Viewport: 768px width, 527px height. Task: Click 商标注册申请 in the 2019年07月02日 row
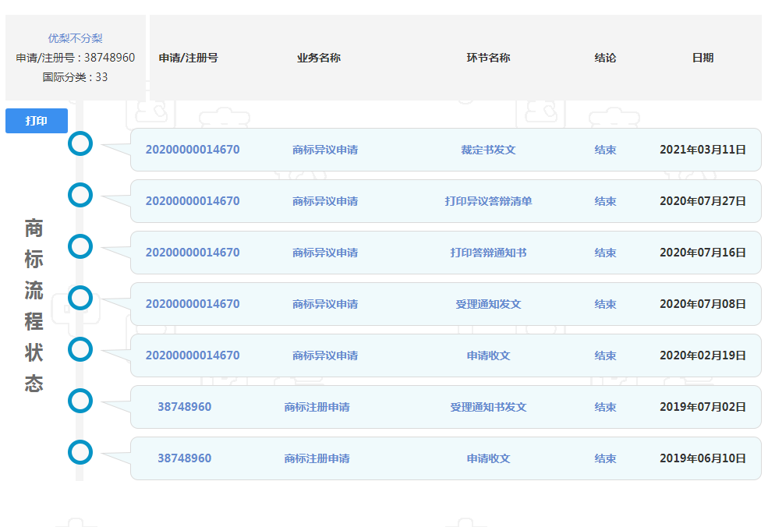pyautogui.click(x=317, y=407)
